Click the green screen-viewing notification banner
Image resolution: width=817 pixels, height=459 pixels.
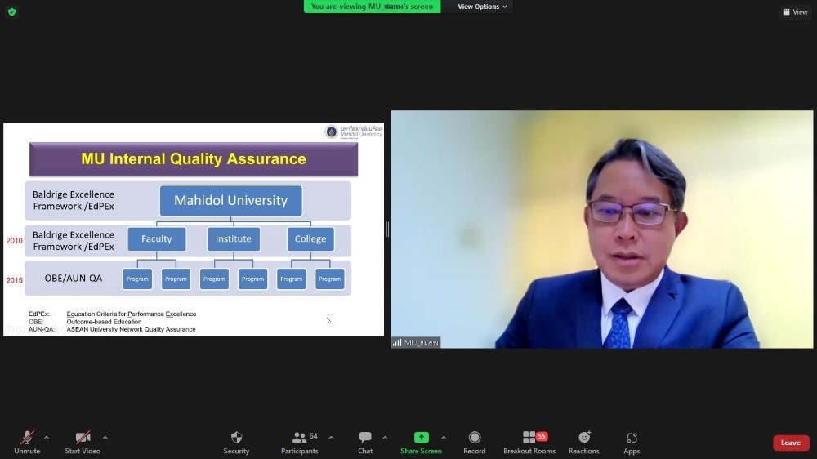click(x=372, y=7)
